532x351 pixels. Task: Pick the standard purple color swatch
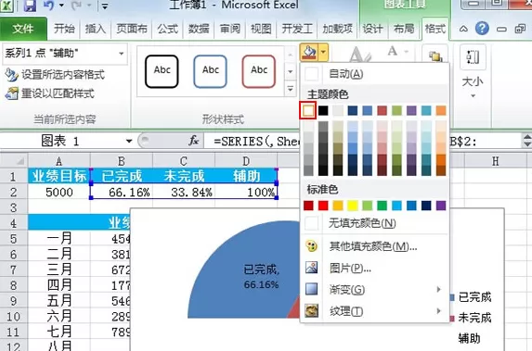[x=441, y=205]
